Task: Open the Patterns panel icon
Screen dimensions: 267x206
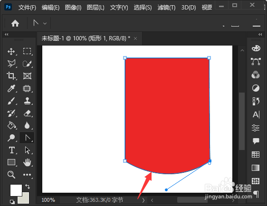Action: point(256,181)
